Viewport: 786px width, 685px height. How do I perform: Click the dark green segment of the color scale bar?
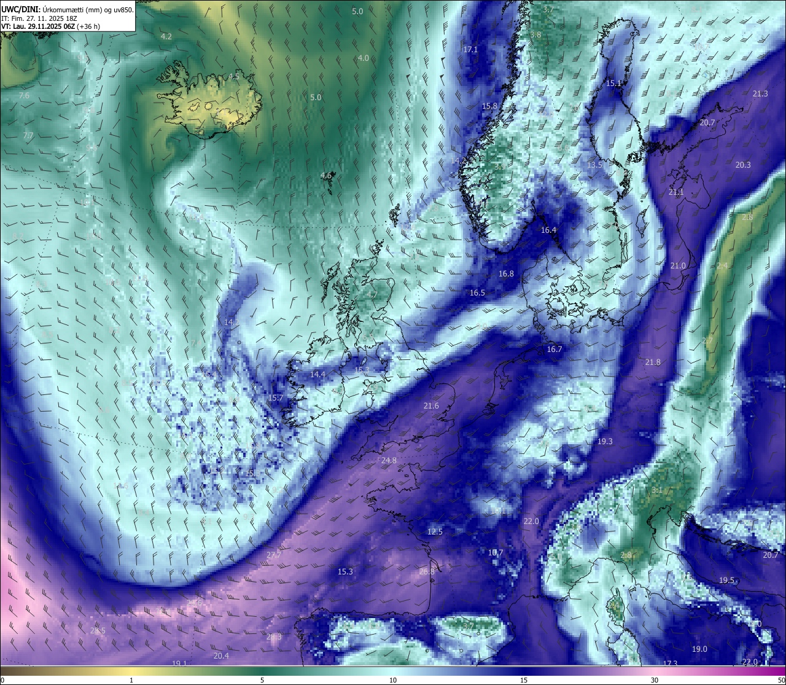[262, 671]
